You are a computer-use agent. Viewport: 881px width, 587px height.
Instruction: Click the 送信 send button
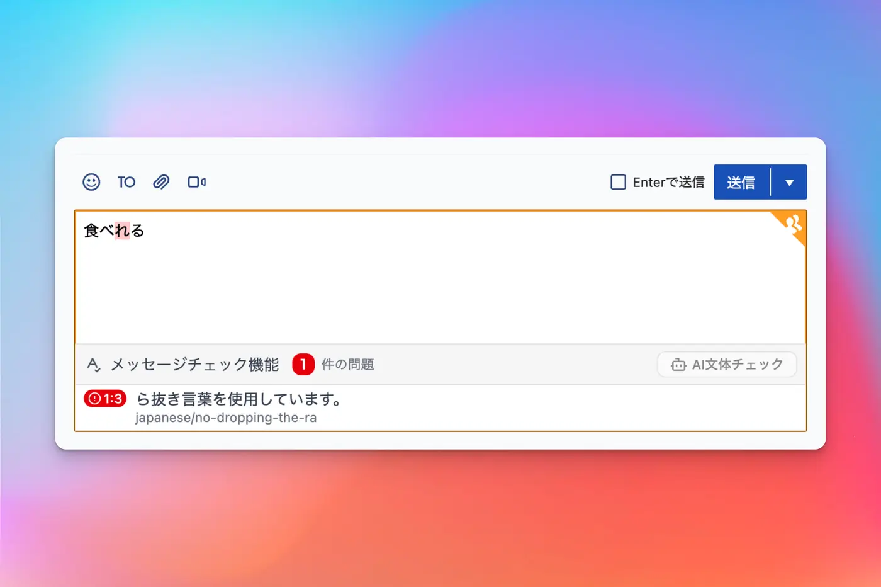741,182
